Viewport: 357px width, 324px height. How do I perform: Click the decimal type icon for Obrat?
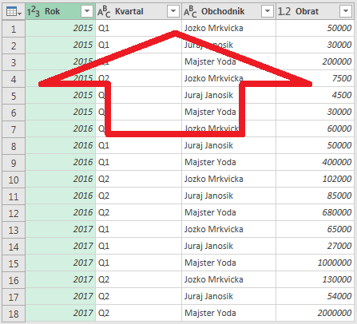click(284, 11)
